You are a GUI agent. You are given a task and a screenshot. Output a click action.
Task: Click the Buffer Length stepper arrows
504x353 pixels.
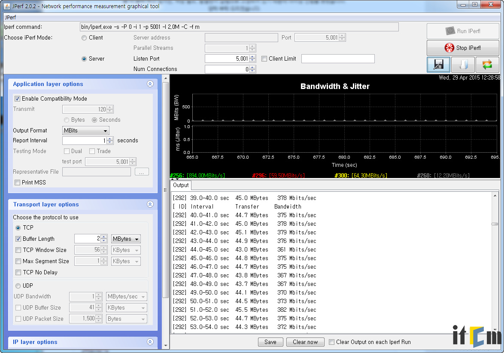pos(103,239)
